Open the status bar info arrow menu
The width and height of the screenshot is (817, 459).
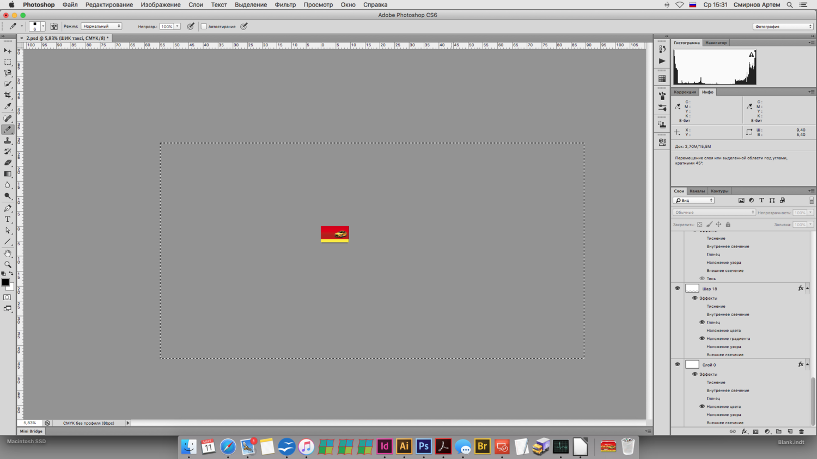(x=128, y=423)
